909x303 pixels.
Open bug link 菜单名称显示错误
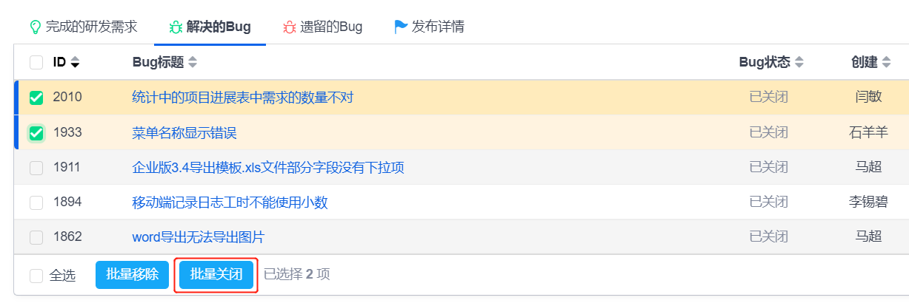tap(184, 133)
